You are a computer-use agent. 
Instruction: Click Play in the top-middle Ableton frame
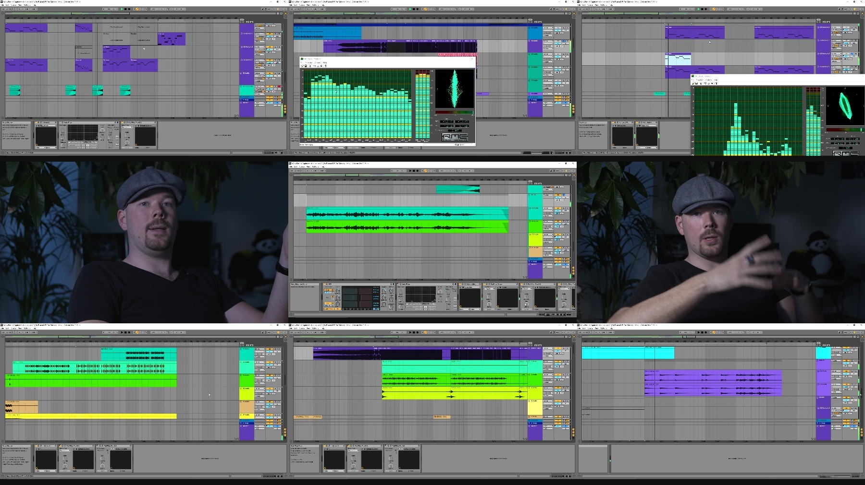point(410,9)
